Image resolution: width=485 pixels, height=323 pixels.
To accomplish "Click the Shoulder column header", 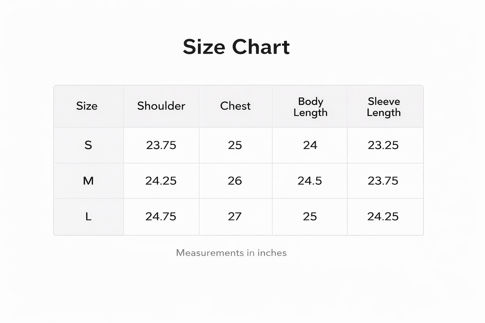I will [x=161, y=106].
